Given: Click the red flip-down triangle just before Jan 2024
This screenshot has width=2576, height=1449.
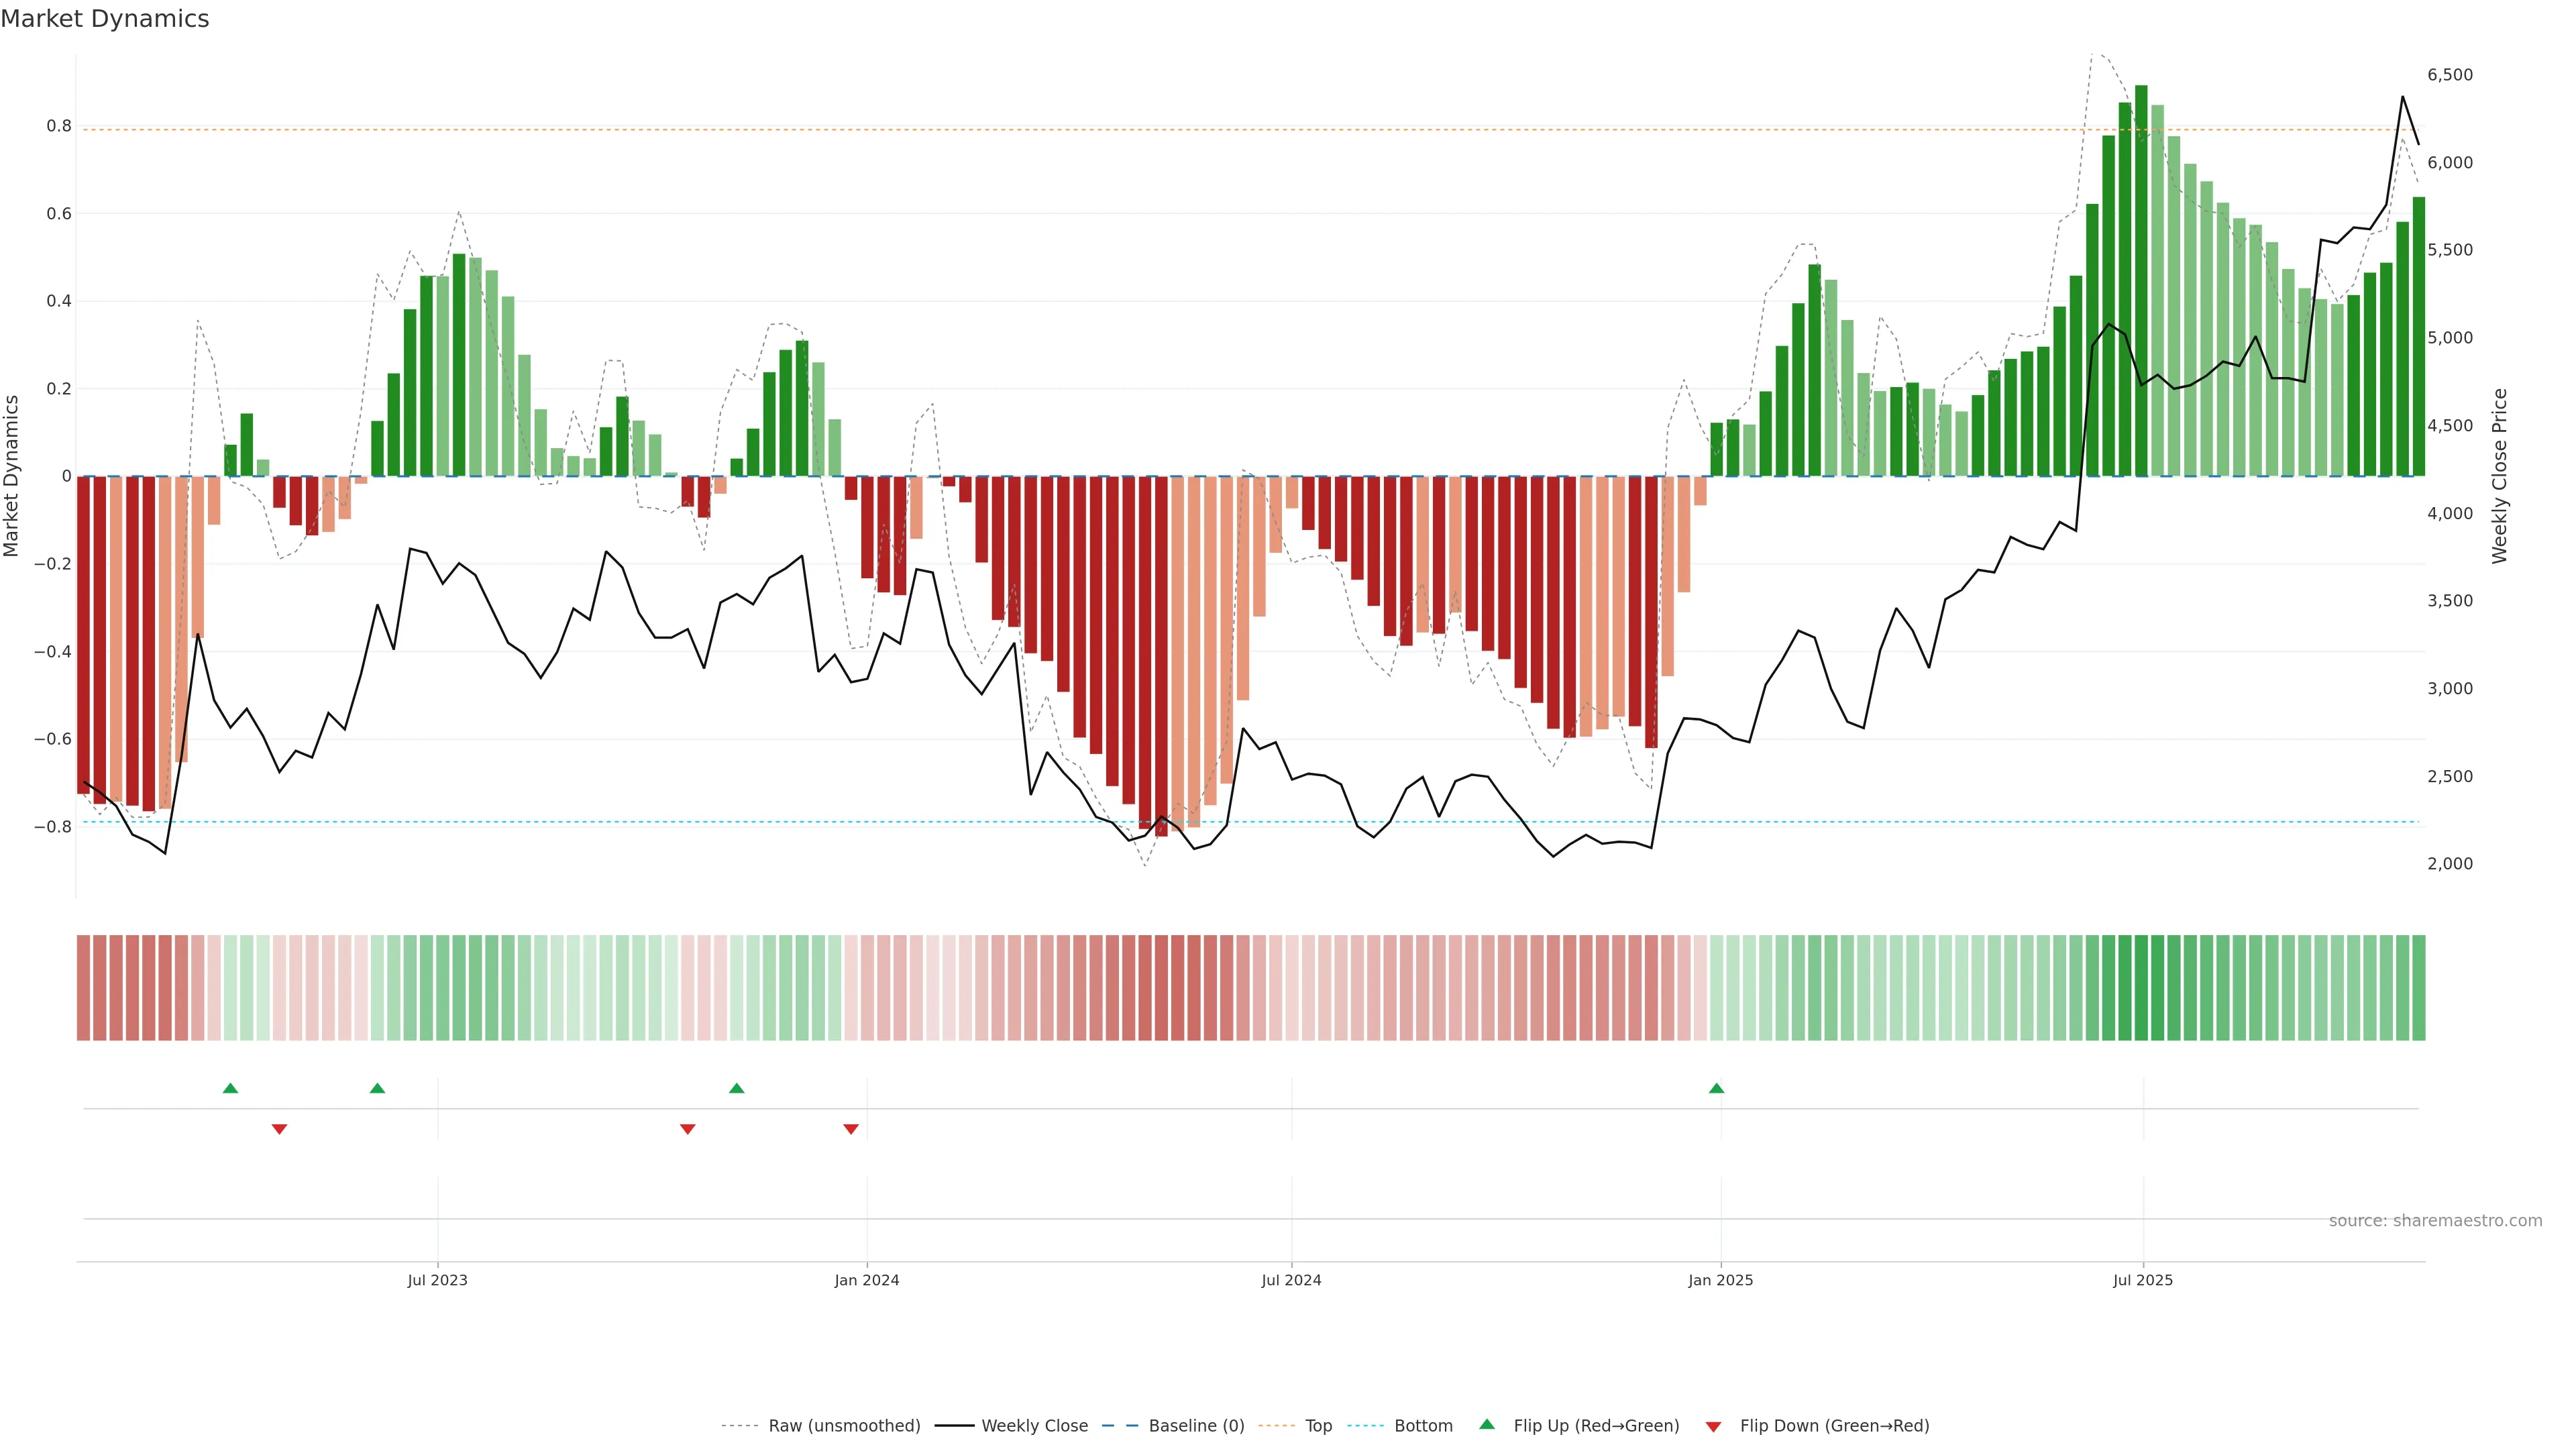Looking at the screenshot, I should click(x=851, y=1129).
